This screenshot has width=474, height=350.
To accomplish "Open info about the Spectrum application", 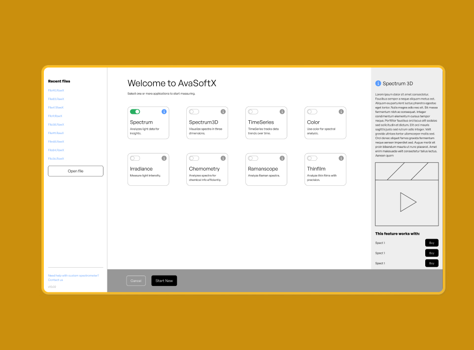I will (x=164, y=111).
